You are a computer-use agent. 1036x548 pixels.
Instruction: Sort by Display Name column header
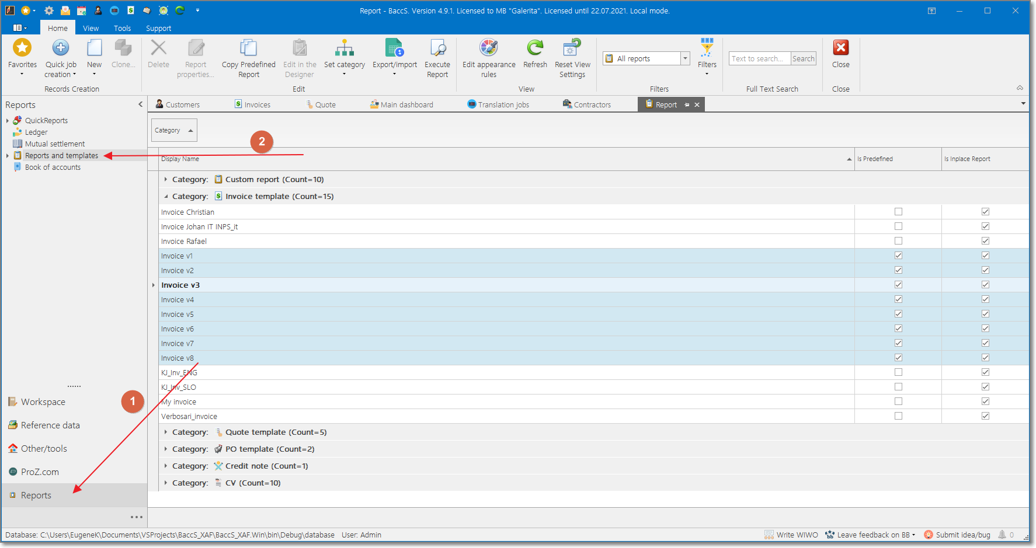tap(506, 159)
